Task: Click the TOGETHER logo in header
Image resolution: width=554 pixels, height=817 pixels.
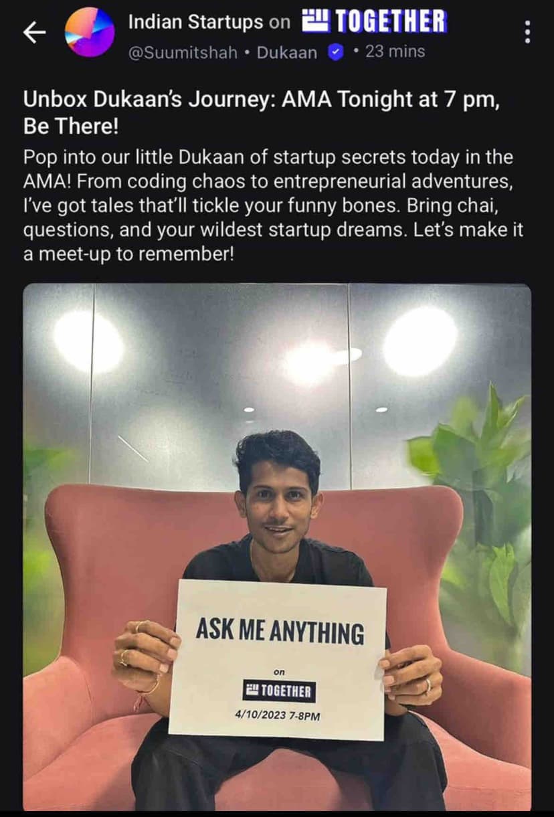Action: (x=375, y=21)
